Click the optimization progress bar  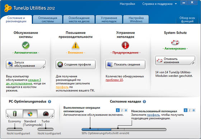[124, 129]
